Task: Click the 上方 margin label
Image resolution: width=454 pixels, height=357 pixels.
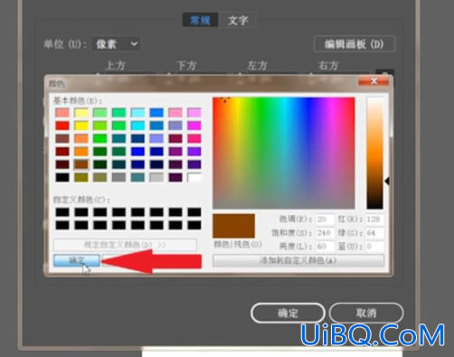Action: coord(116,65)
